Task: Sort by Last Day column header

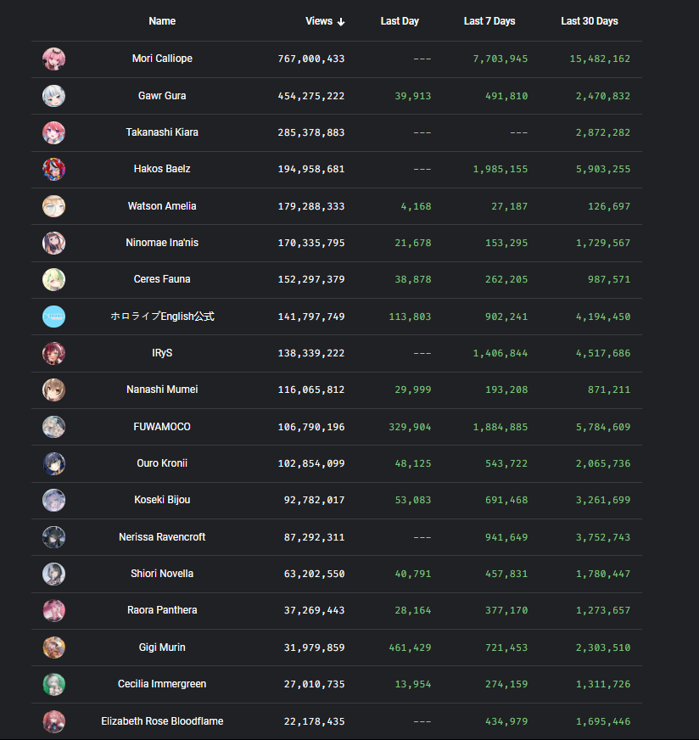Action: click(x=400, y=21)
